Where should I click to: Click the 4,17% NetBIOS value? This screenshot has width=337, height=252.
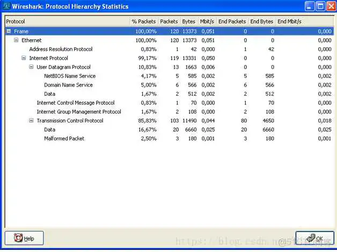(149, 76)
